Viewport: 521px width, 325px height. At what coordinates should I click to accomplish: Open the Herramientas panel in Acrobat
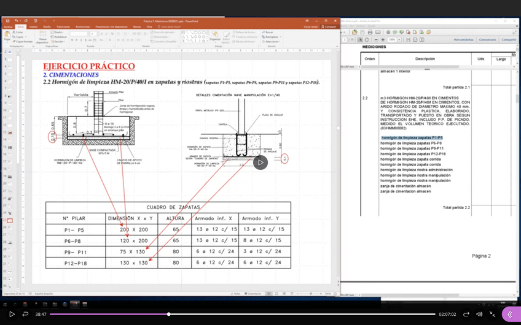pyautogui.click(x=463, y=40)
